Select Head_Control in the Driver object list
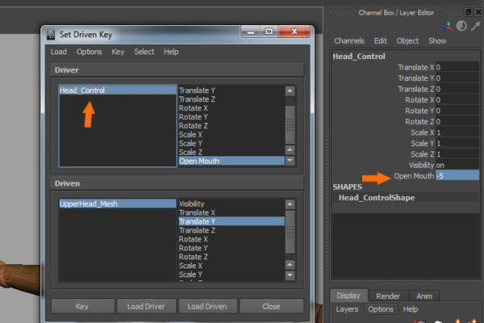 pyautogui.click(x=117, y=90)
